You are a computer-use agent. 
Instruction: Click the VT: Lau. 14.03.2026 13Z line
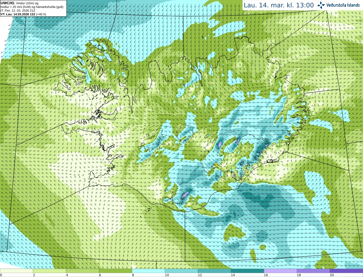[23, 14]
